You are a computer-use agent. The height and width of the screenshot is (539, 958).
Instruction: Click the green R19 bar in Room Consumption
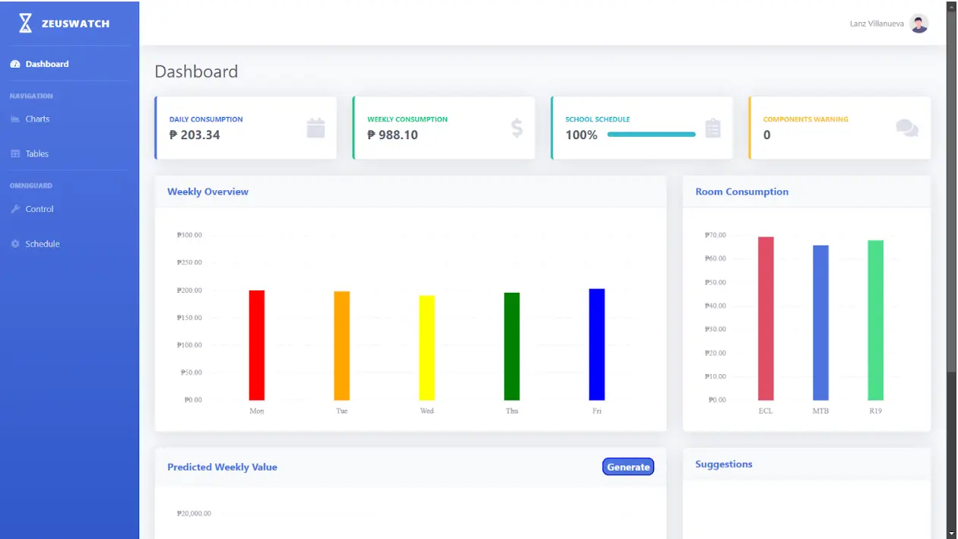pyautogui.click(x=876, y=320)
